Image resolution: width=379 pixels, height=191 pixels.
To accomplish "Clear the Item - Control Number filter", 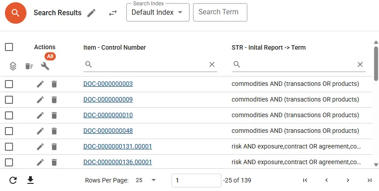I will [x=212, y=64].
